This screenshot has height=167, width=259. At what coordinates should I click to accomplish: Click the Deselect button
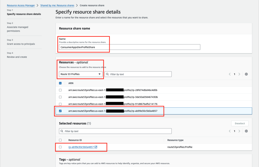coord(240,123)
